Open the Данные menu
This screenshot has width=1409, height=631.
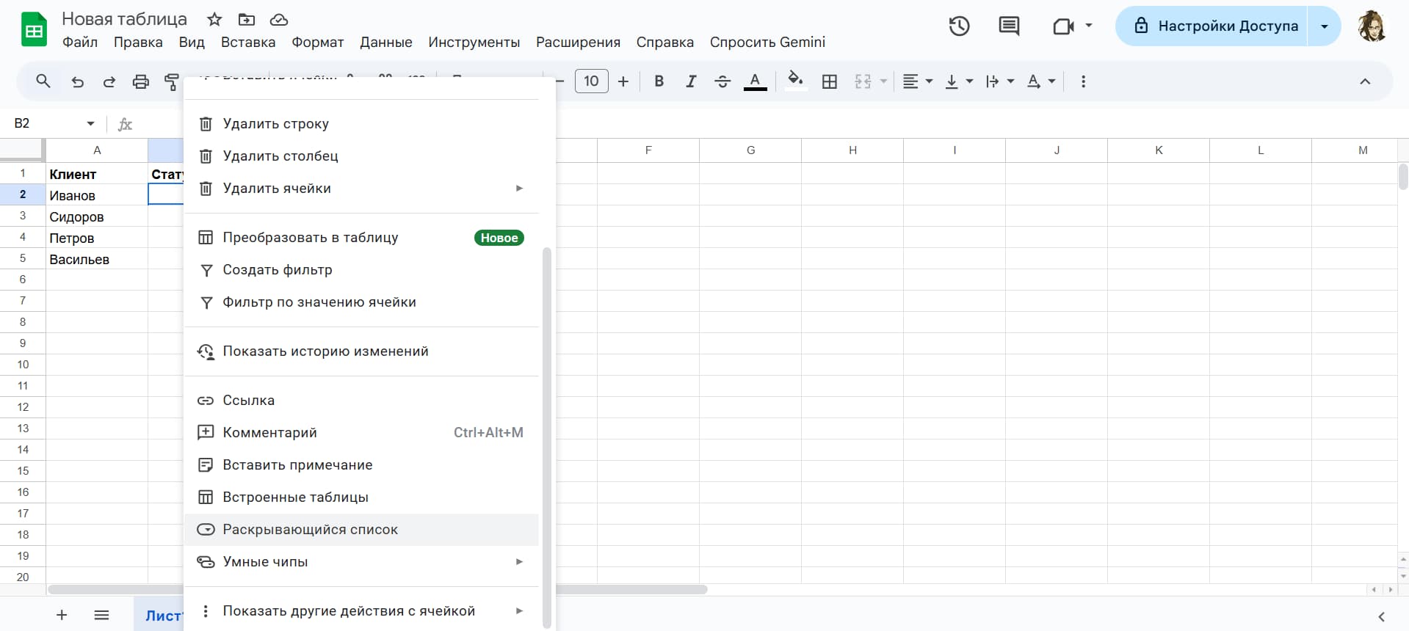[385, 43]
